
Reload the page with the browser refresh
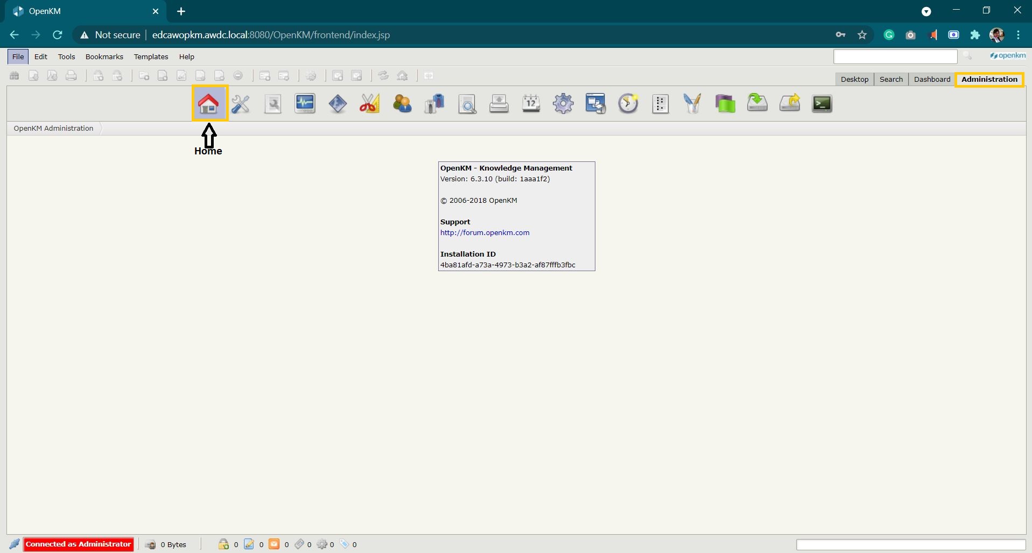click(58, 35)
